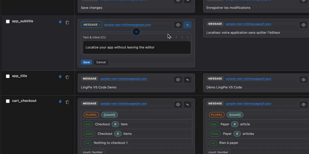Delete the app_subtitle key with trash icon

67,22
